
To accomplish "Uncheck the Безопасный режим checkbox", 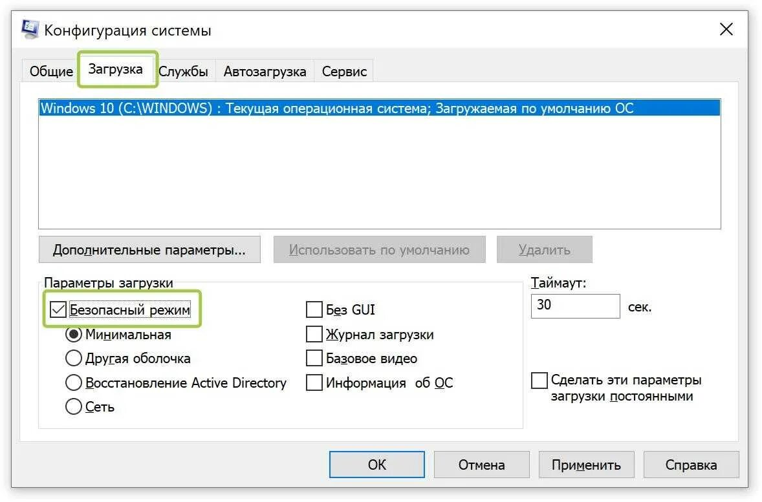I will [58, 309].
